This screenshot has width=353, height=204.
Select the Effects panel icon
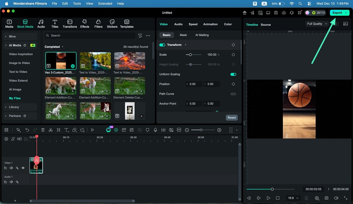84,23
